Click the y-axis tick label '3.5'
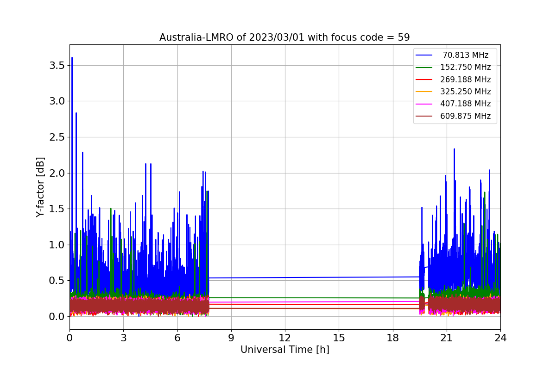This screenshot has height=370, width=556. point(57,65)
